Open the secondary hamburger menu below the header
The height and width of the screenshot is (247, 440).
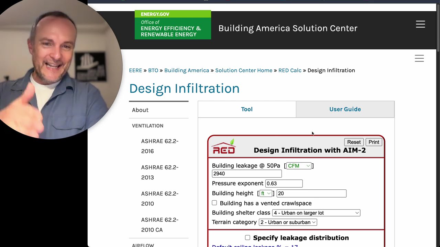pos(419,58)
